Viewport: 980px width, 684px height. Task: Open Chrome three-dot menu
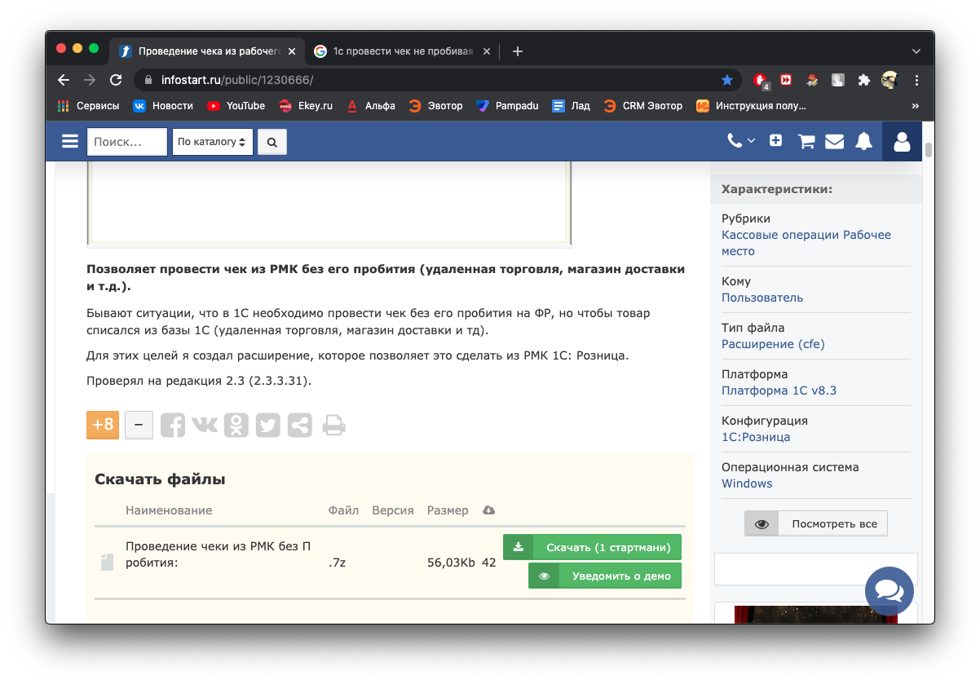point(916,80)
